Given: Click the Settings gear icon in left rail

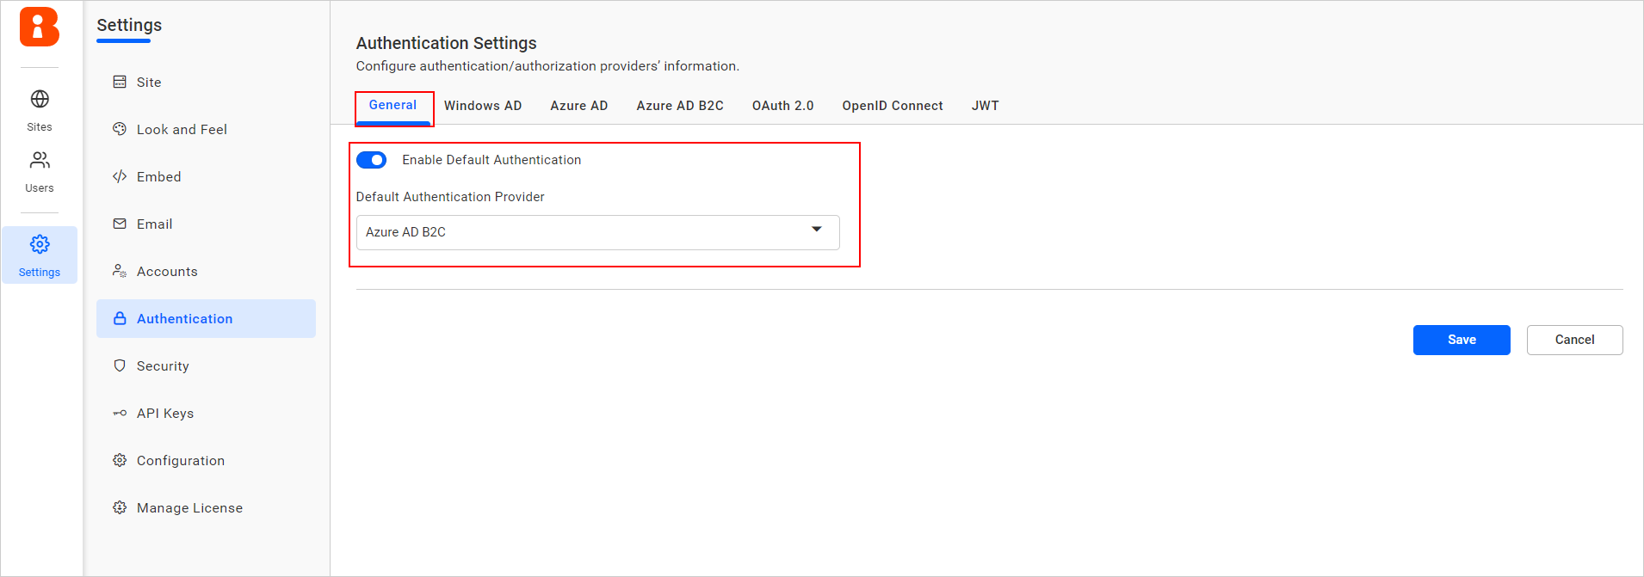Looking at the screenshot, I should pyautogui.click(x=40, y=244).
